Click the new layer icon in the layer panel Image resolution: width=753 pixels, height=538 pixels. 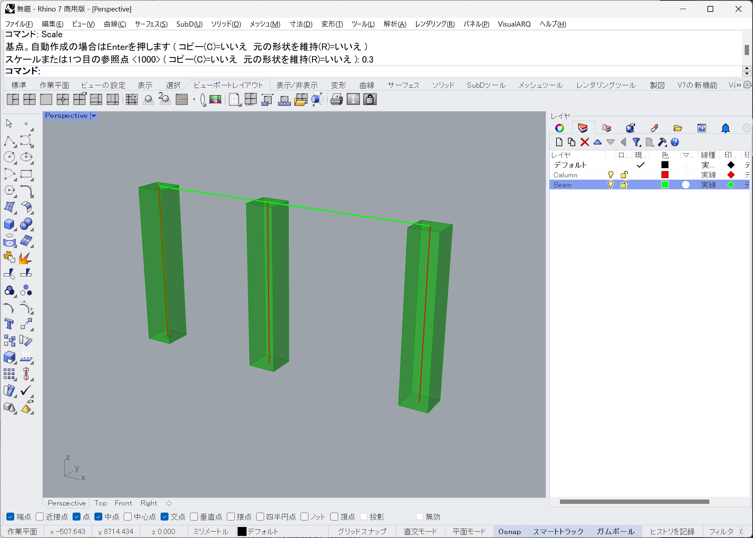pyautogui.click(x=559, y=142)
